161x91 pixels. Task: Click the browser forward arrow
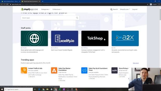pos(5,4)
